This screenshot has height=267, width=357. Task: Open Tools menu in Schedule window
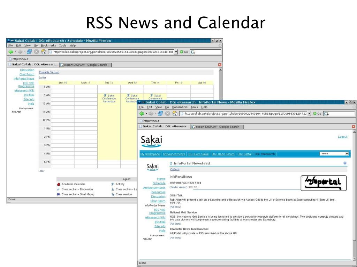(x=63, y=46)
